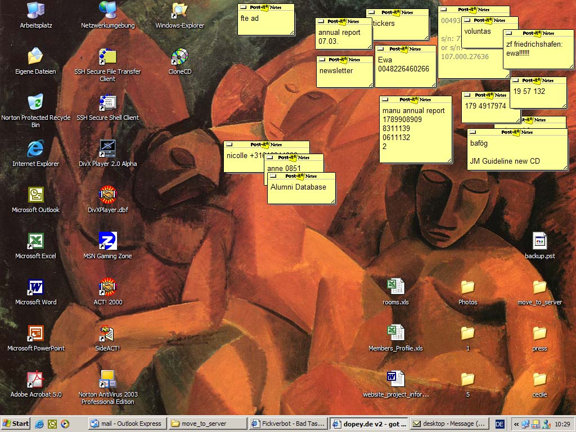Image resolution: width=576 pixels, height=432 pixels.
Task: Click the '0048226460266' number in Ewa note
Action: (403, 69)
